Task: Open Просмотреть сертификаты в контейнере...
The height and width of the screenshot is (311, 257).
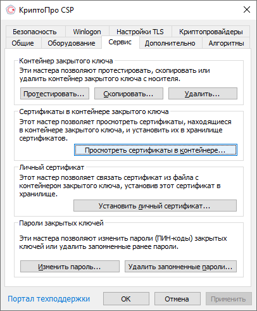Action: (x=156, y=150)
